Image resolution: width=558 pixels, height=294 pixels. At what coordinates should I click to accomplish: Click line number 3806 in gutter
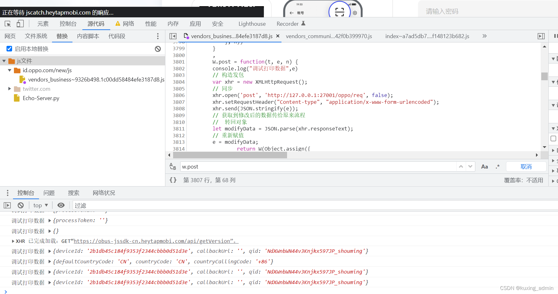point(179,95)
